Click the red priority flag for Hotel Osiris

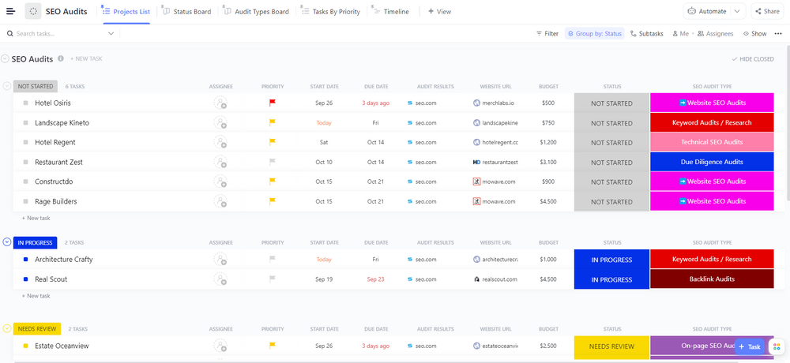click(273, 103)
